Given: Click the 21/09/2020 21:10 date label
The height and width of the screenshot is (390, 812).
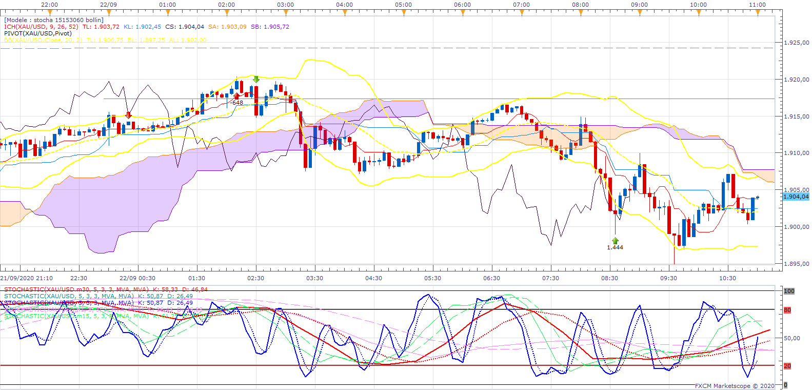Looking at the screenshot, I should [x=27, y=278].
